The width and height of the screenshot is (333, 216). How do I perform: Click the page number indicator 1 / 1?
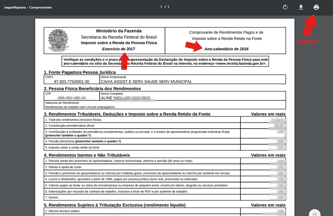(x=165, y=7)
